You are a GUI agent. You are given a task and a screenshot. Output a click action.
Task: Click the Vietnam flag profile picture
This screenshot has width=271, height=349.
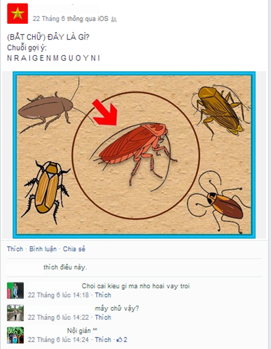pyautogui.click(x=17, y=14)
